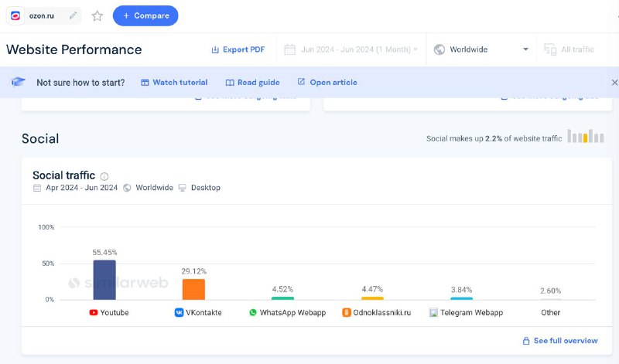Viewport: 619px width, 364px height.
Task: Click the orange VKontakte bar
Action: (x=193, y=290)
